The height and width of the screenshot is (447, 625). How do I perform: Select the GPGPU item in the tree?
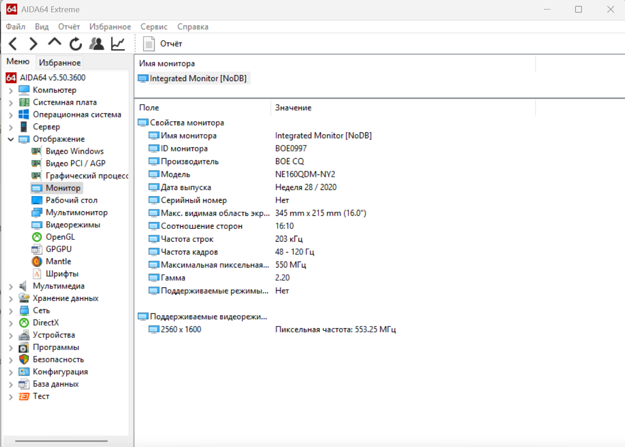click(x=59, y=249)
